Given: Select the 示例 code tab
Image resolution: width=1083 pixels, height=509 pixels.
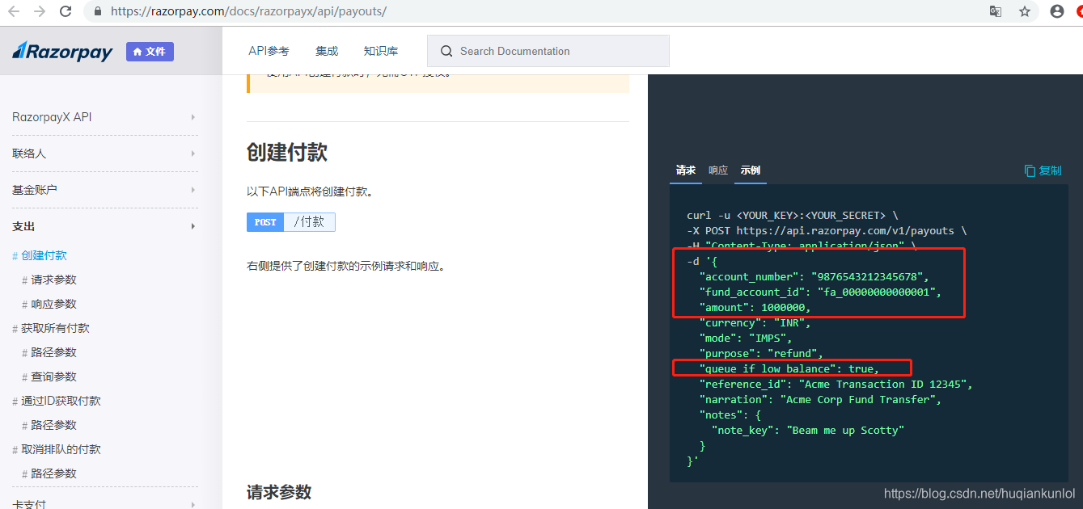Looking at the screenshot, I should tap(750, 170).
